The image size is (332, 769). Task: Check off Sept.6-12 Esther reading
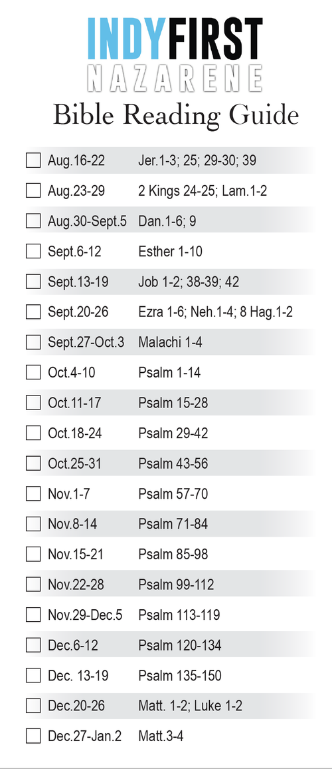click(x=33, y=251)
